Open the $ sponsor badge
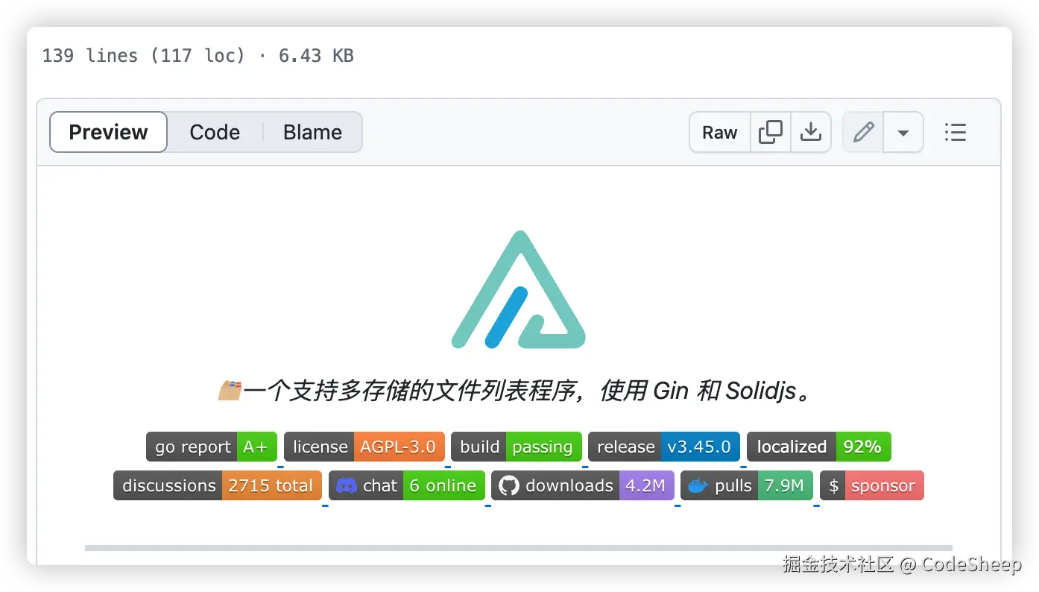The image size is (1039, 592). point(872,485)
